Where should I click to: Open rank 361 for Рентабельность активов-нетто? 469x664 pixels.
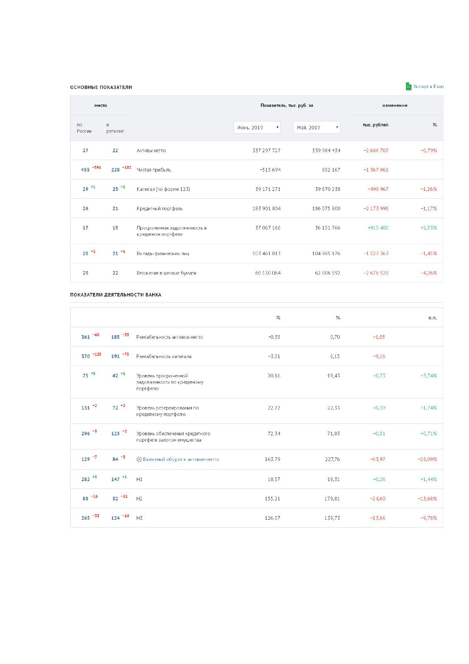click(86, 337)
